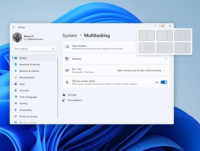Click the Give feedback icon
This screenshot has height=151, width=200.
point(64,100)
